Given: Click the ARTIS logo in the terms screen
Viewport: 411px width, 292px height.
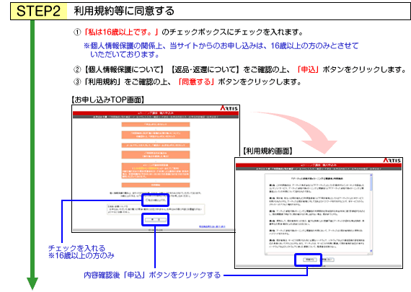Looking at the screenshot, I should [x=392, y=160].
